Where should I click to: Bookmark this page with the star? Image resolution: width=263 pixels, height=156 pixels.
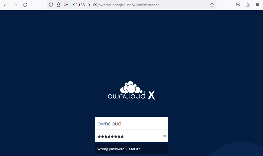tap(212, 5)
